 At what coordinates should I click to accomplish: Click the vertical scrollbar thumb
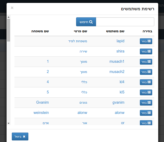tap(9, 30)
